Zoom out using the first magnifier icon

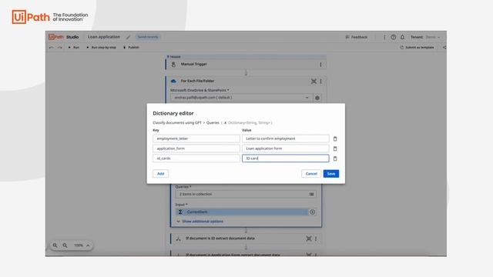coord(55,245)
